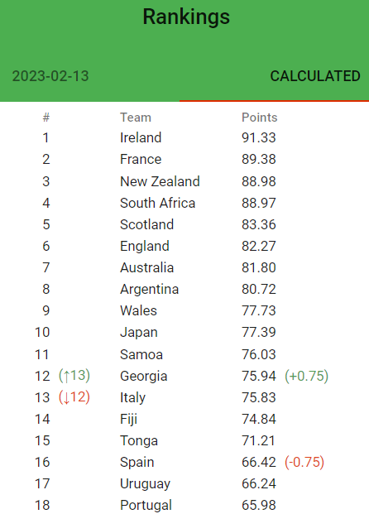The width and height of the screenshot is (369, 514).
Task: Select the Ireland row
Action: tap(184, 137)
